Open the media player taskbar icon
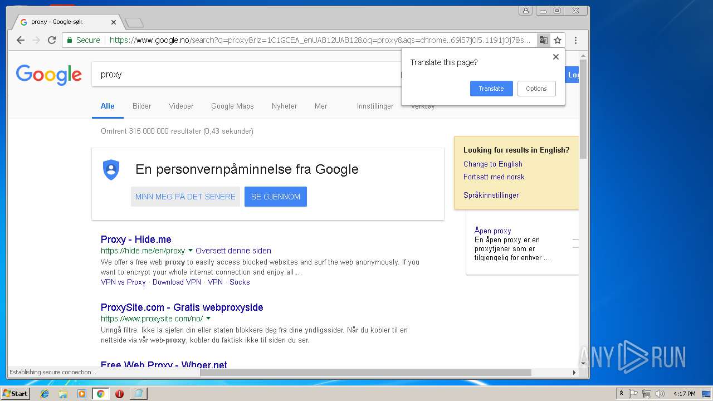This screenshot has height=401, width=713. click(x=82, y=394)
